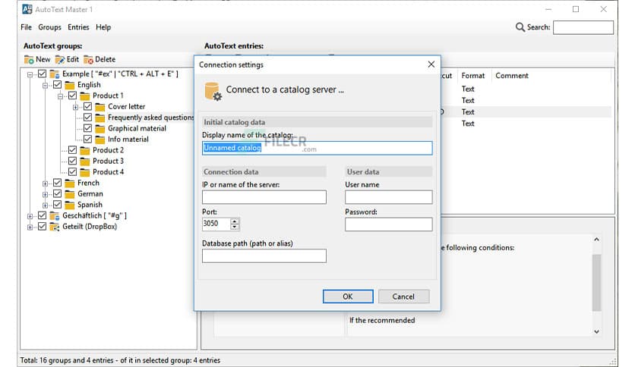Image resolution: width=635 pixels, height=367 pixels.
Task: Open the Help menu
Action: coord(103,27)
